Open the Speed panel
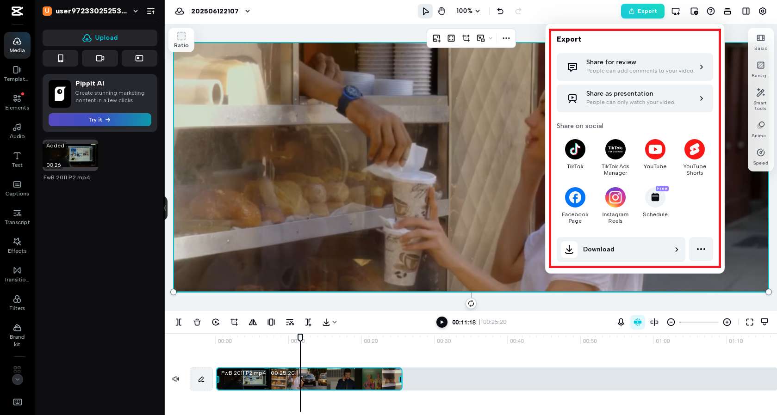The width and height of the screenshot is (777, 415). coord(761,157)
